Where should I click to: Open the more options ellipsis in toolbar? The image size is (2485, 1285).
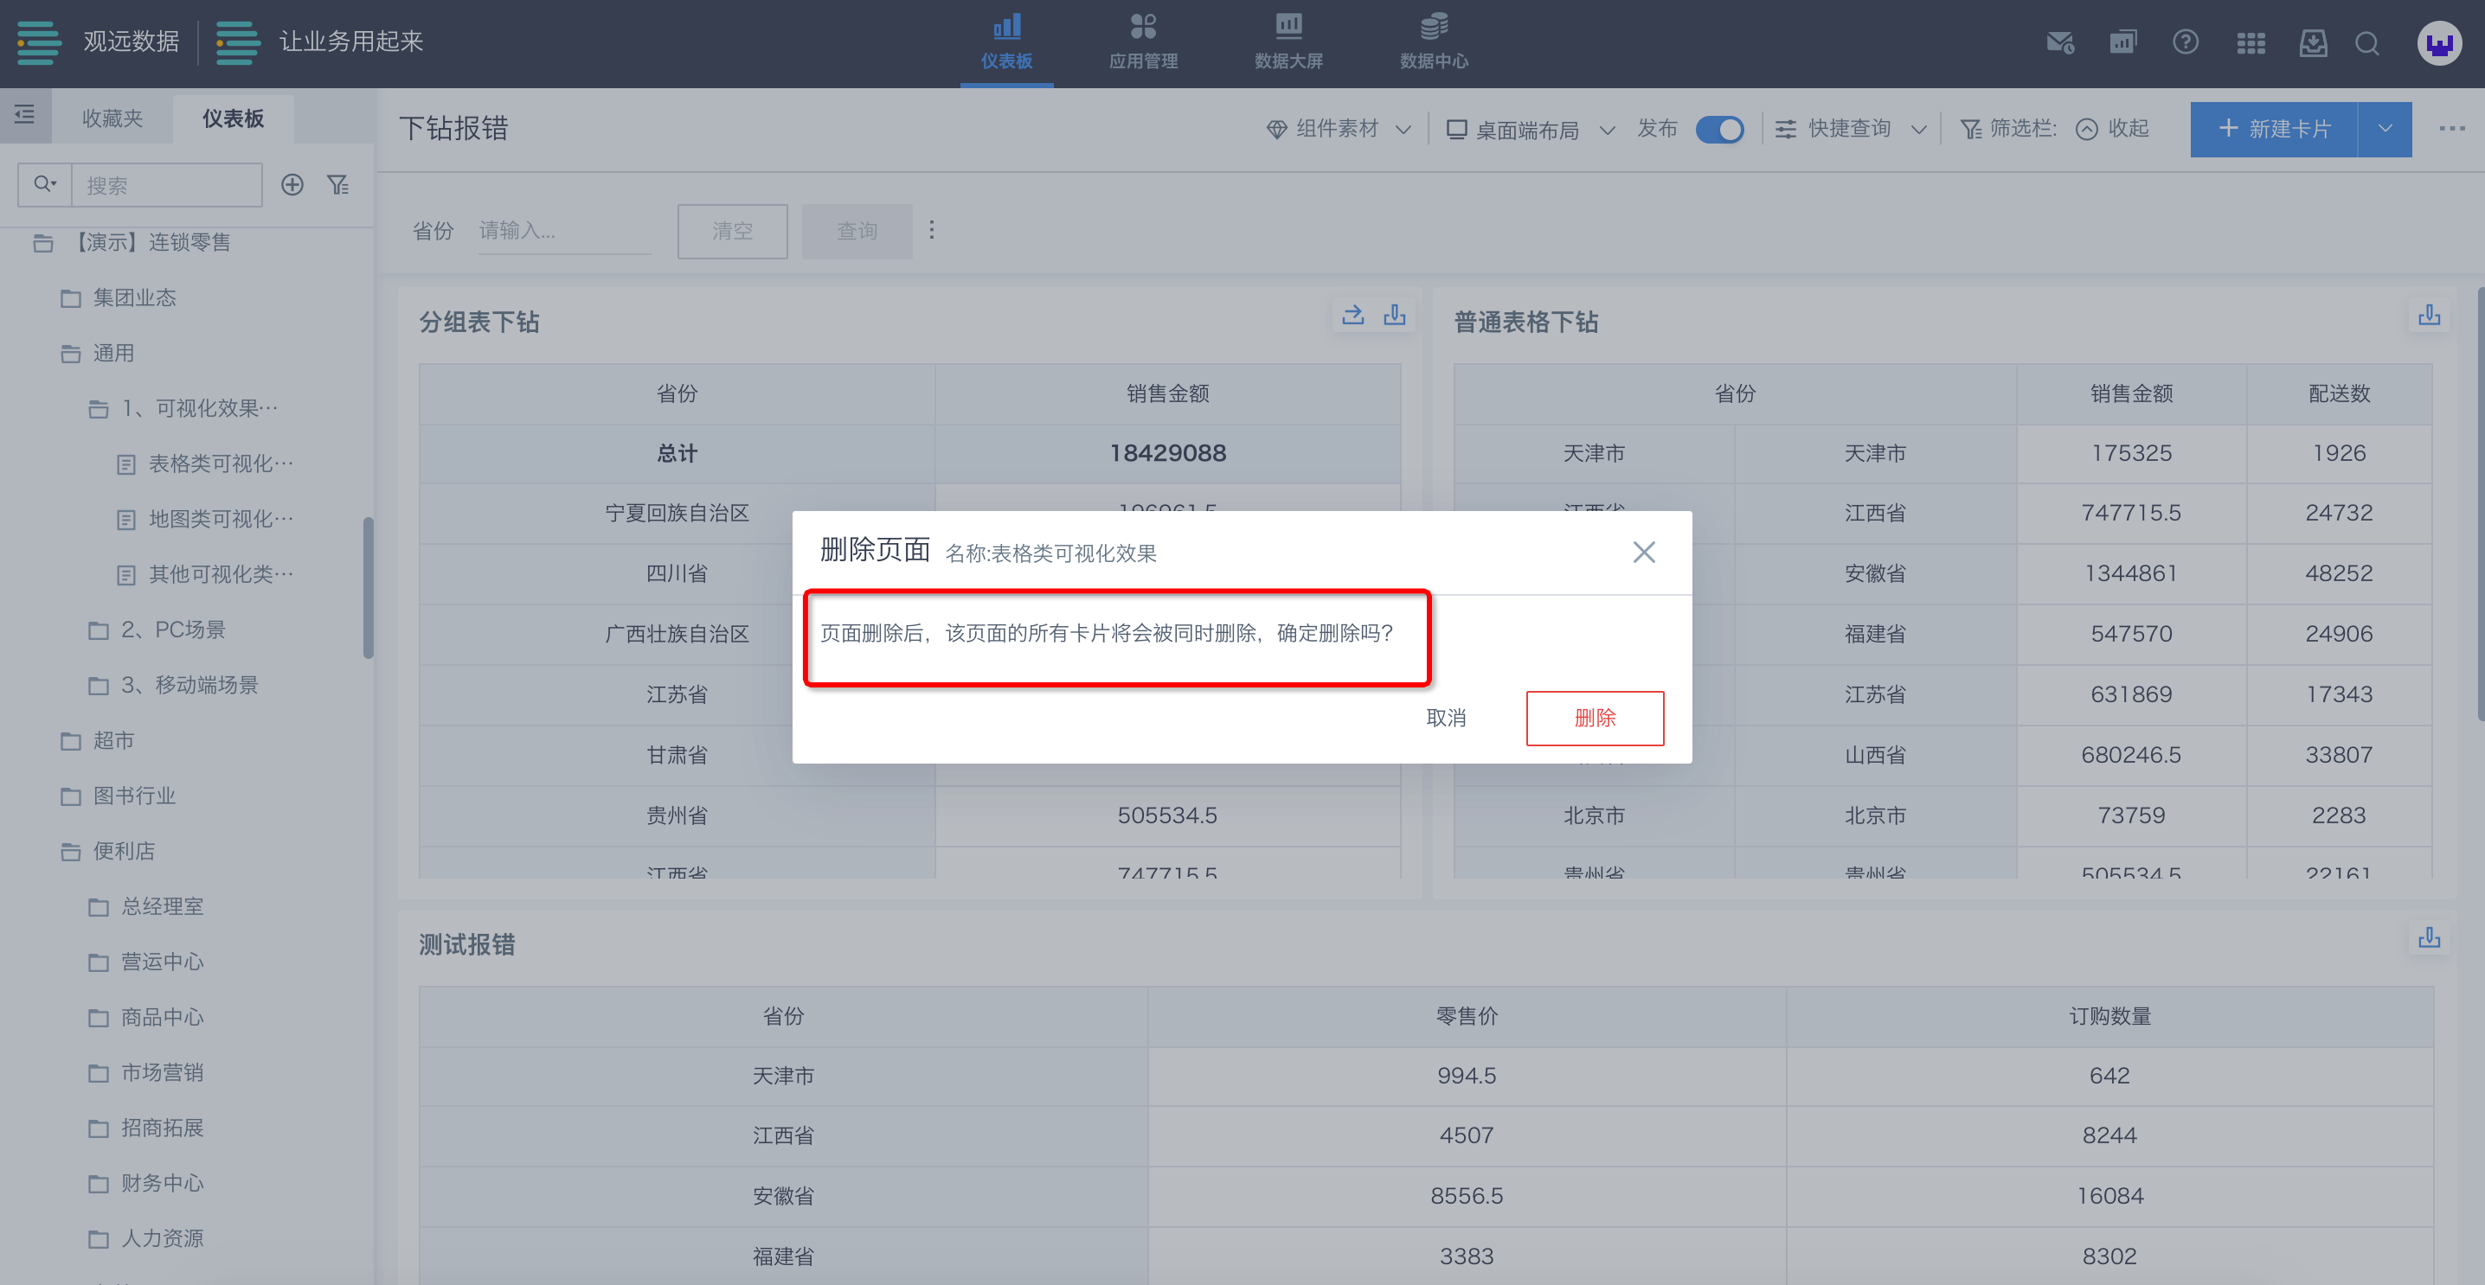tap(2451, 129)
